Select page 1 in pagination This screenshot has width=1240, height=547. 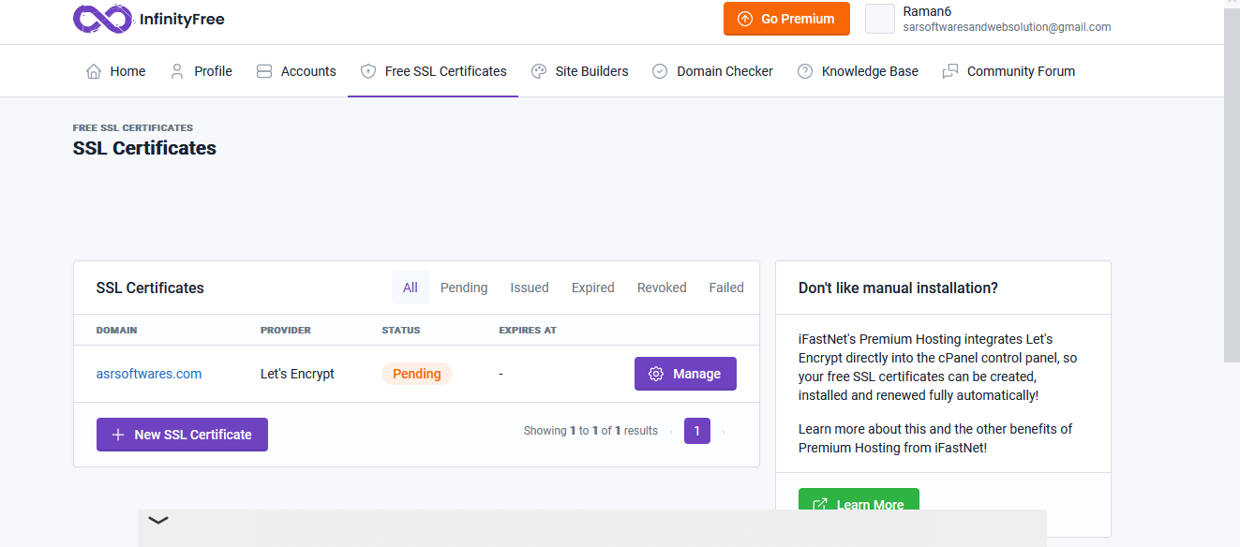[697, 431]
